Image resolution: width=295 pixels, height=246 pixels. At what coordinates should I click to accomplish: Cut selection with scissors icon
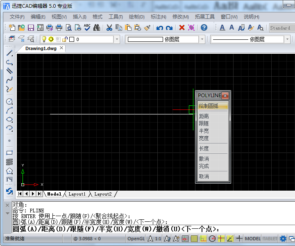109,27
